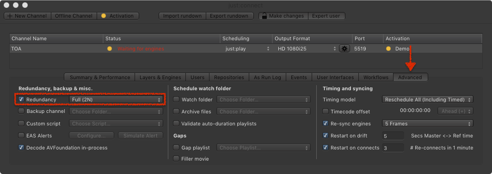Toggle the EAS Alerts checkbox
The height and width of the screenshot is (174, 492).
click(x=21, y=136)
